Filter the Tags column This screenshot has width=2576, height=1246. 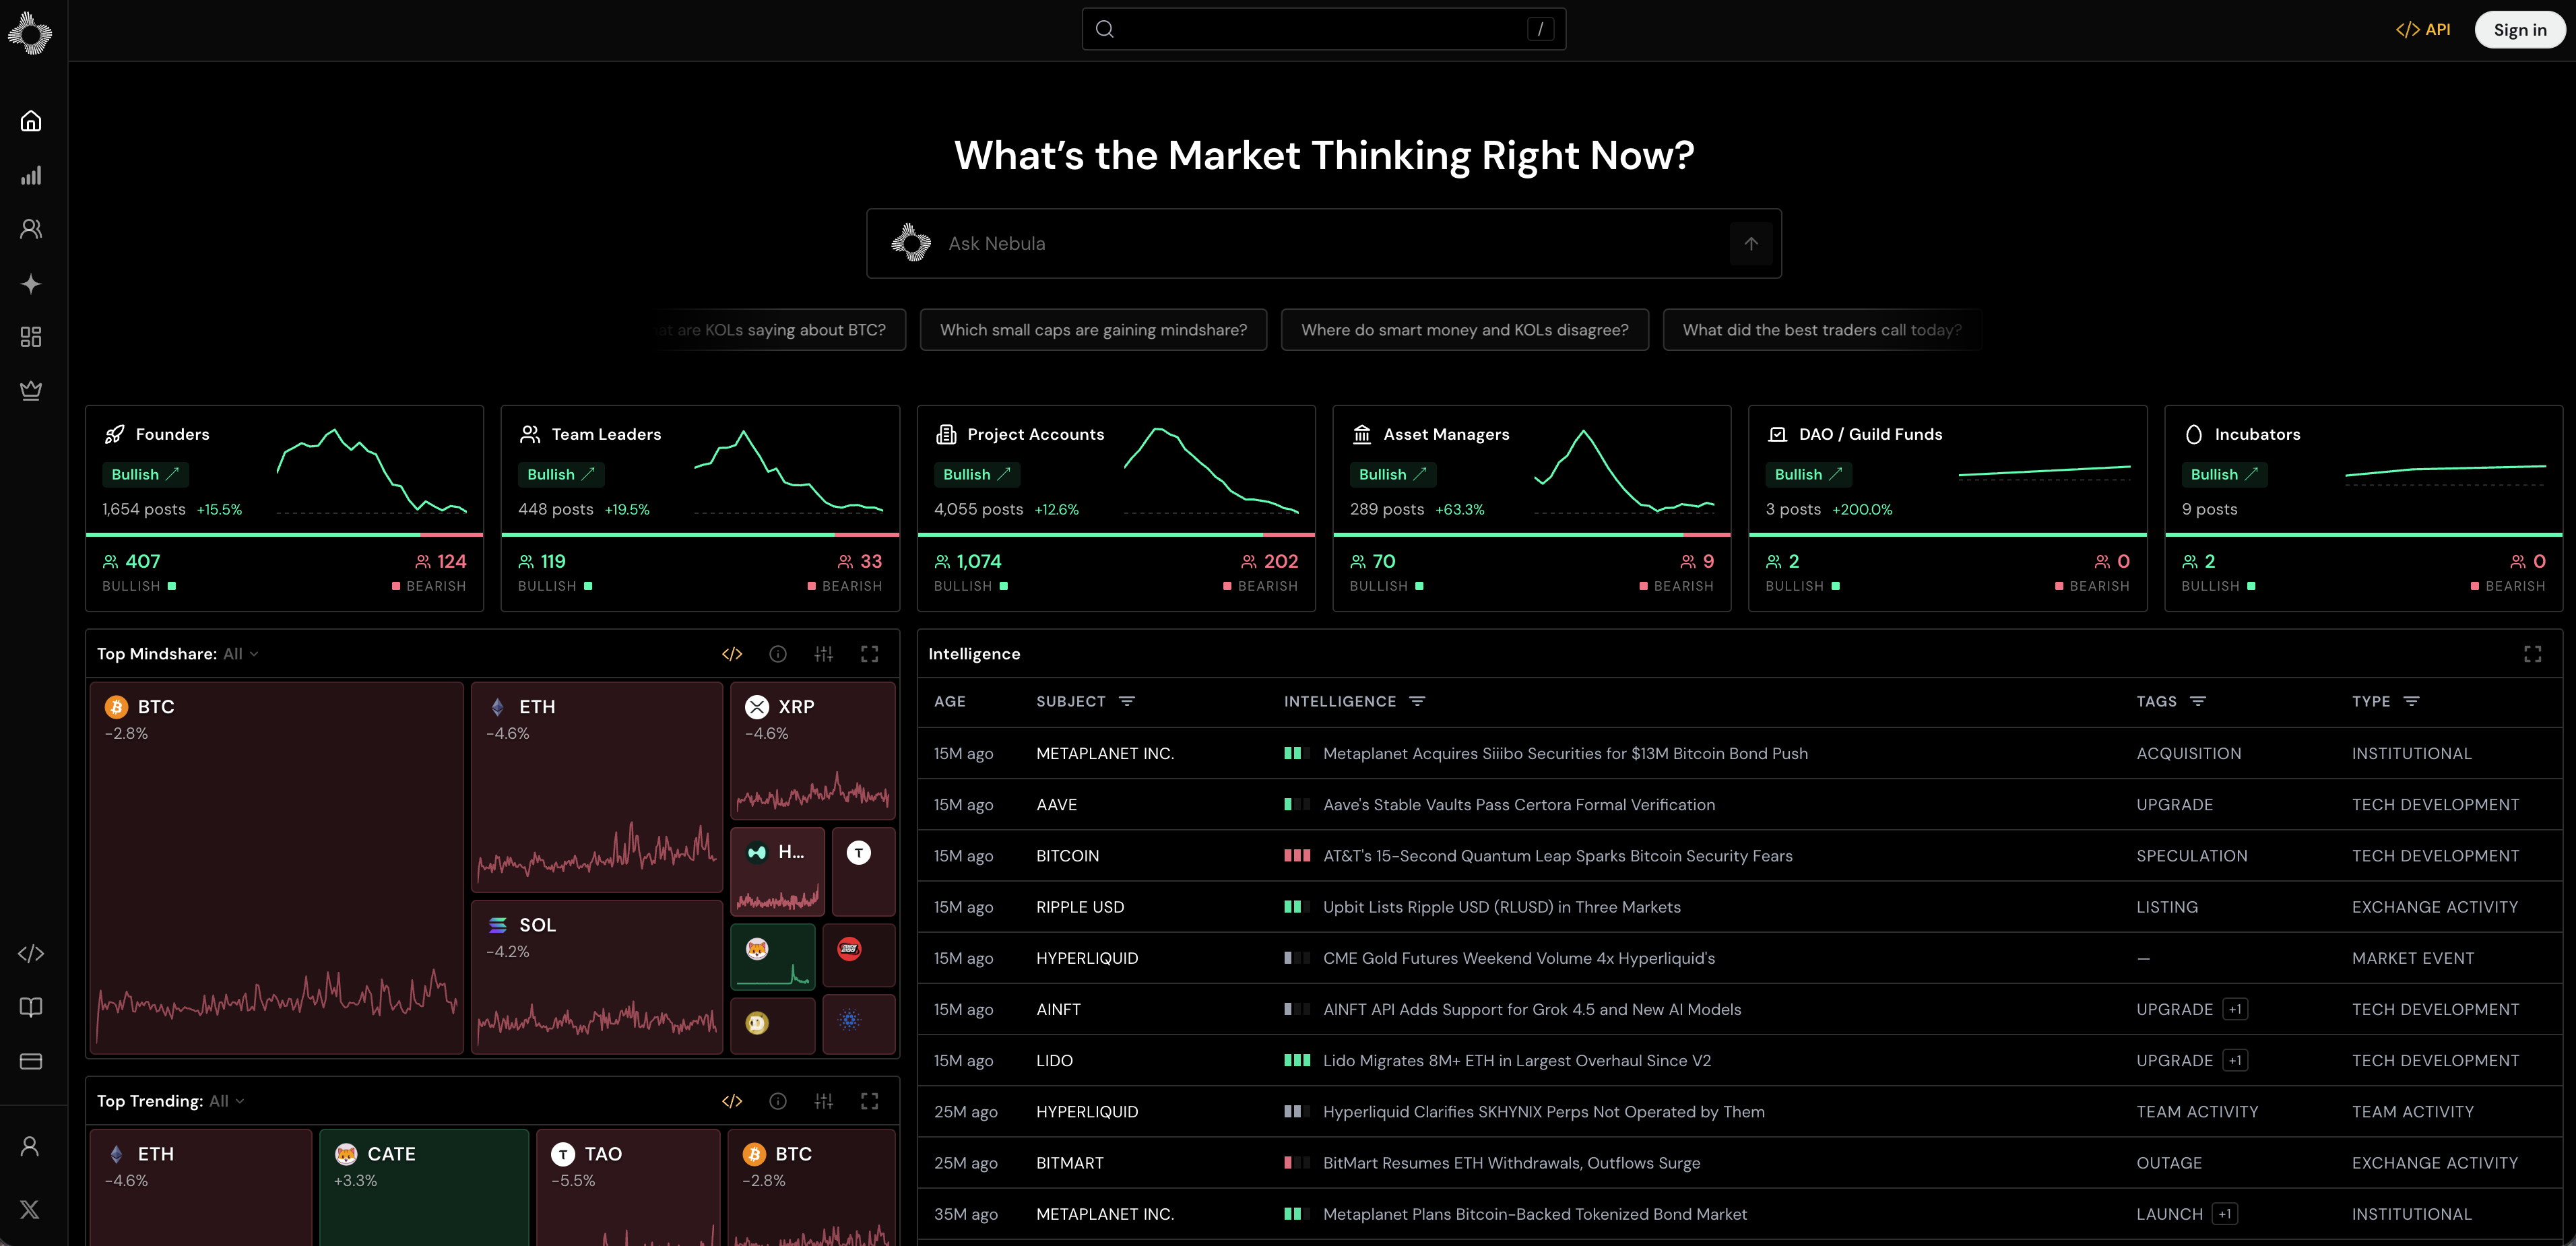tap(2198, 701)
